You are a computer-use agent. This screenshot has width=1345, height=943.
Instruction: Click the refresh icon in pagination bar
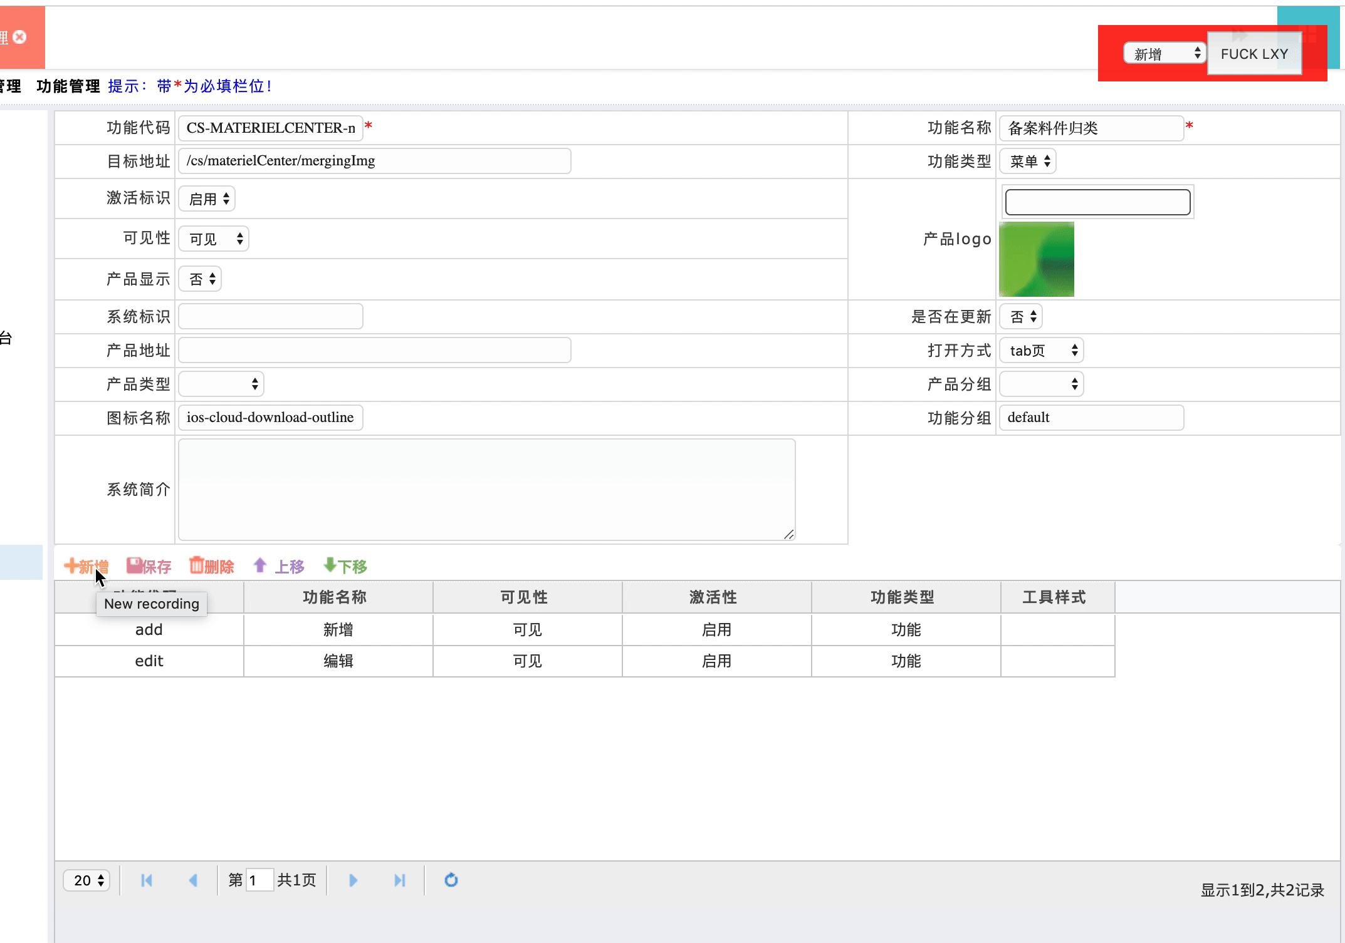[451, 880]
